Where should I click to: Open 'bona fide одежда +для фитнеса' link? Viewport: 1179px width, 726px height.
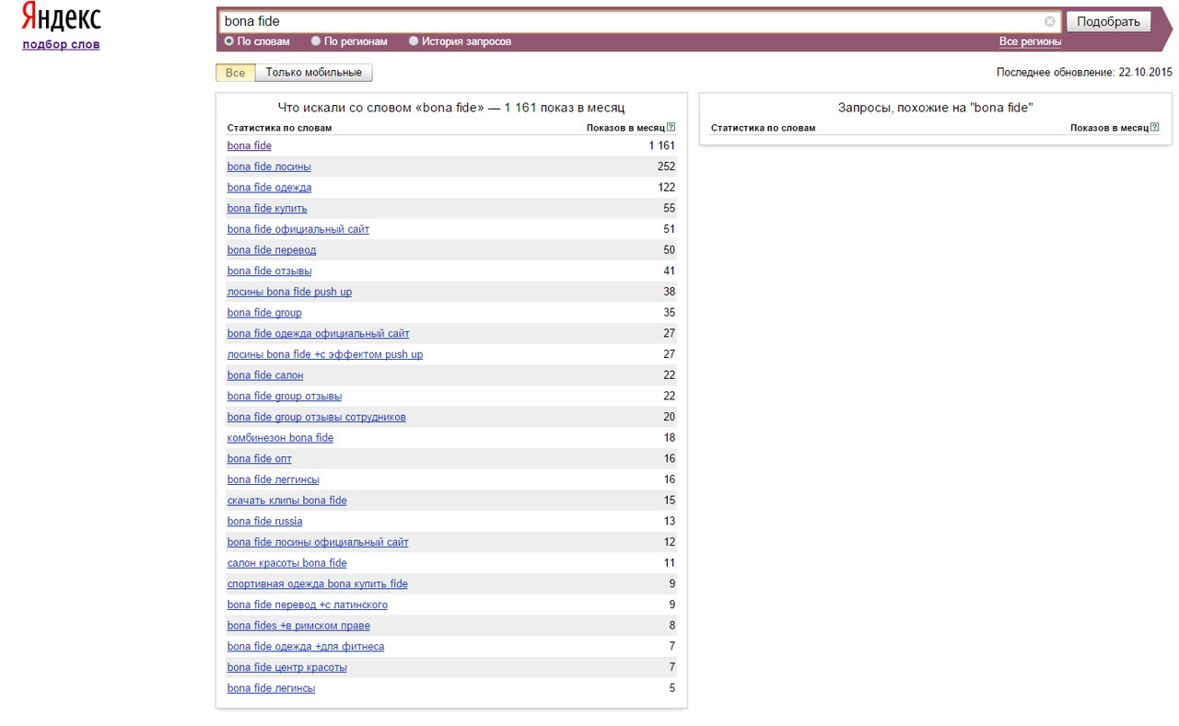(306, 647)
